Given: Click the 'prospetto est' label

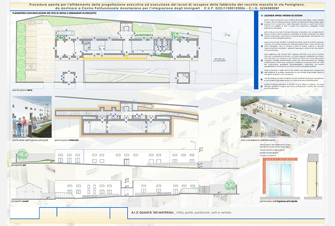Looking at the screenshot, I should pos(18,165).
